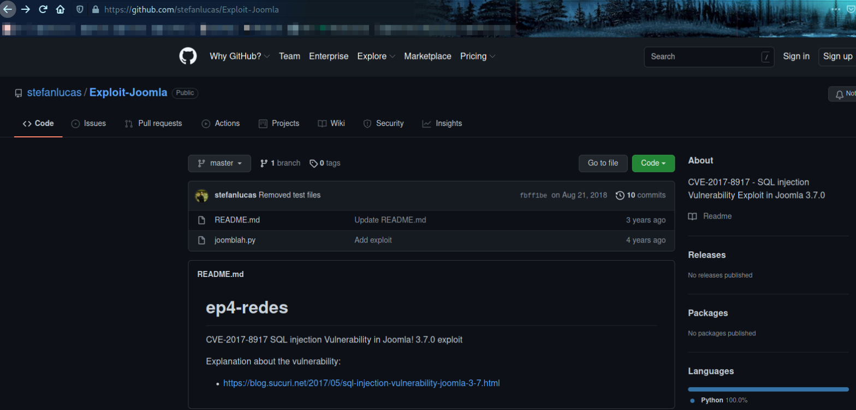Switch to the Insights tab
Screen dimensions: 856x410
click(442, 123)
